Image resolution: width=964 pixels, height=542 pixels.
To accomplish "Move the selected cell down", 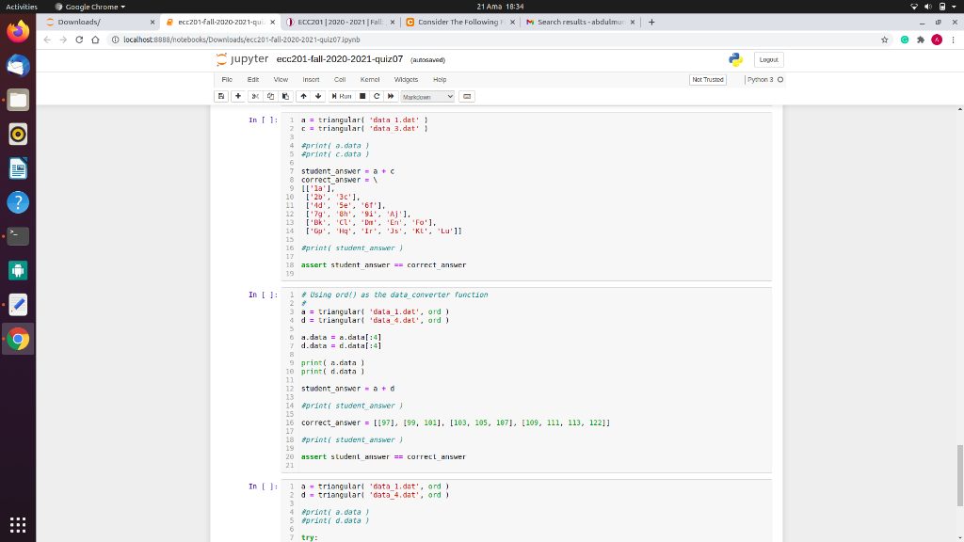I will tap(318, 95).
